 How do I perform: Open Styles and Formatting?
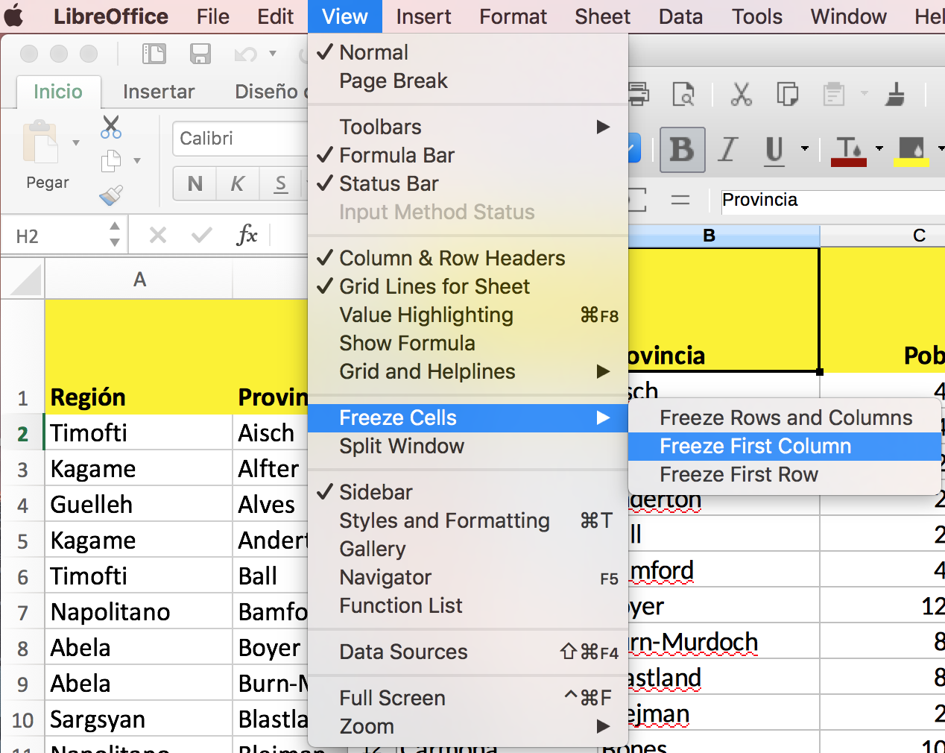(468, 520)
